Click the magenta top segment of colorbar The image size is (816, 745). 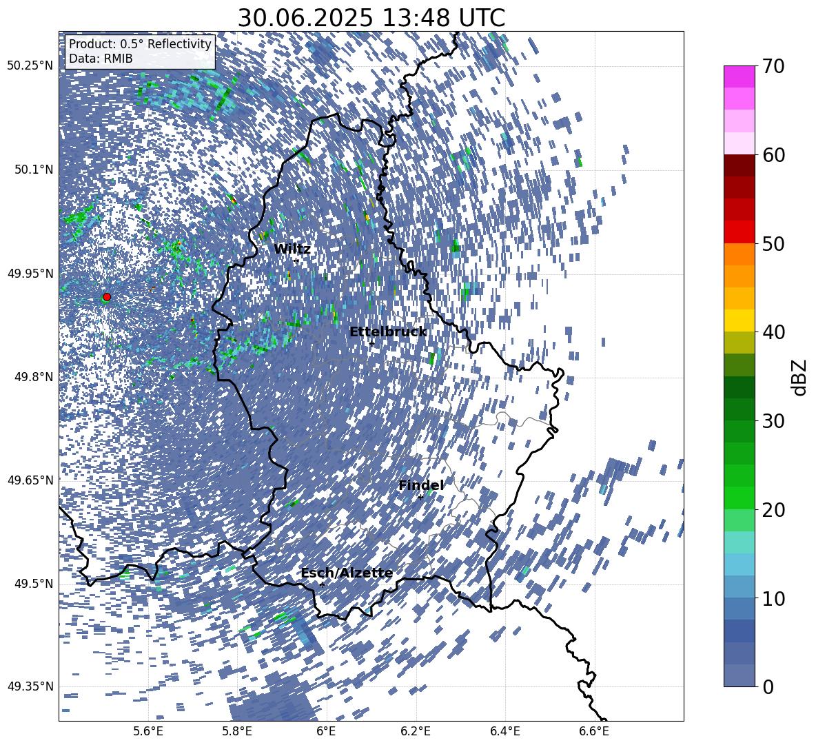pos(739,76)
